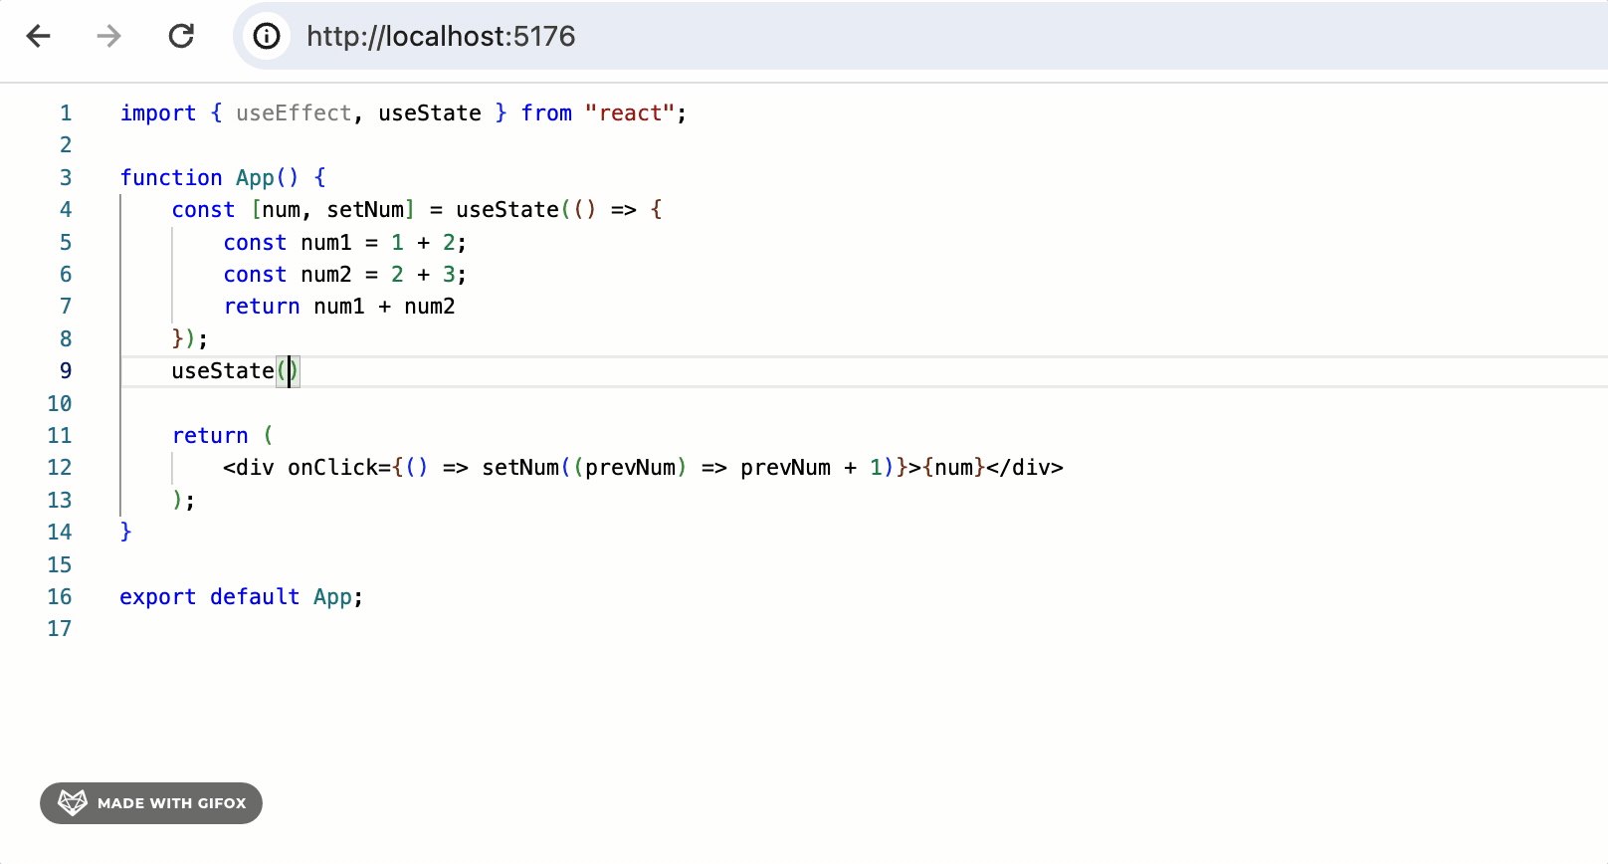The height and width of the screenshot is (864, 1608).
Task: Click the "react" string literal
Action: pos(630,113)
